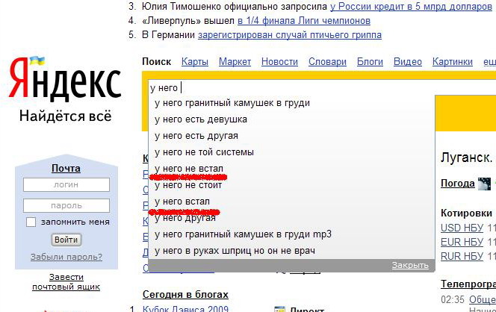Click Завести почтовый ящик link

coord(66,281)
